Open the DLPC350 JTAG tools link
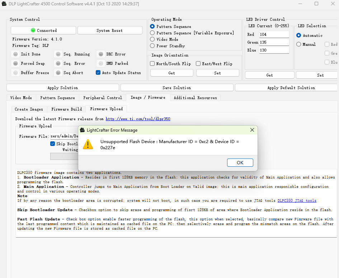 tap(297, 201)
